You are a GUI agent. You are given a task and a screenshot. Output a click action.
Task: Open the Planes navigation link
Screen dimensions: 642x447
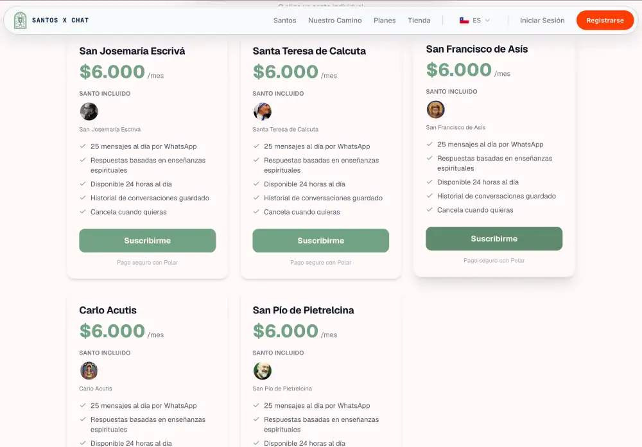tap(385, 21)
